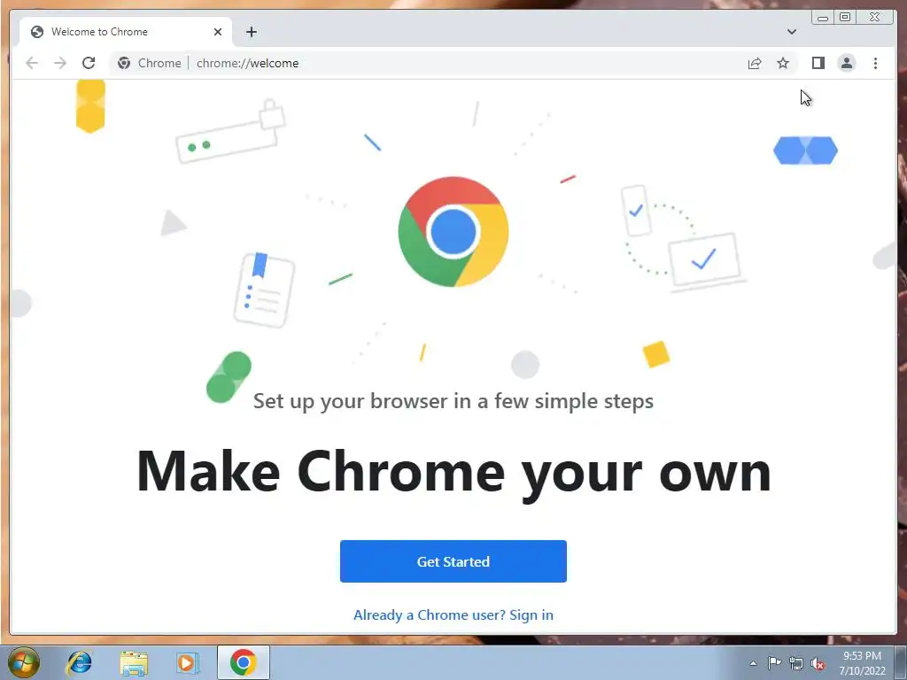Click Set up your browser subtitle text

[453, 401]
